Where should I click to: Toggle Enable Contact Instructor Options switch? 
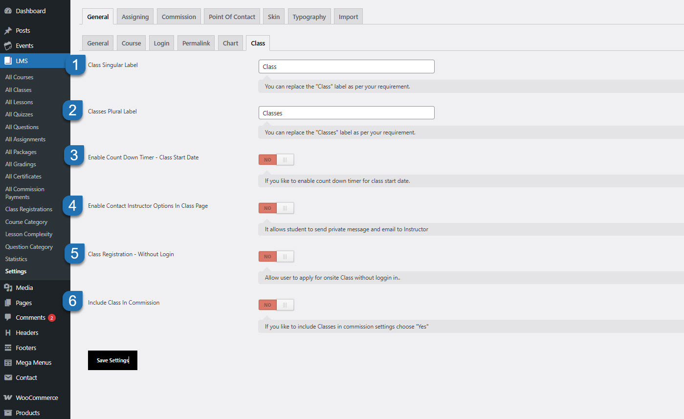(x=276, y=208)
